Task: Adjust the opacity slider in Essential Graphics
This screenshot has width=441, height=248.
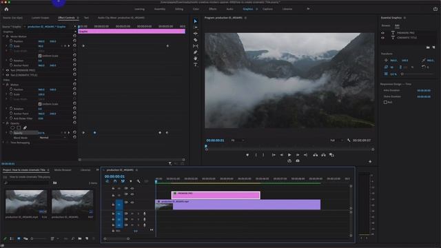Action: [418, 74]
